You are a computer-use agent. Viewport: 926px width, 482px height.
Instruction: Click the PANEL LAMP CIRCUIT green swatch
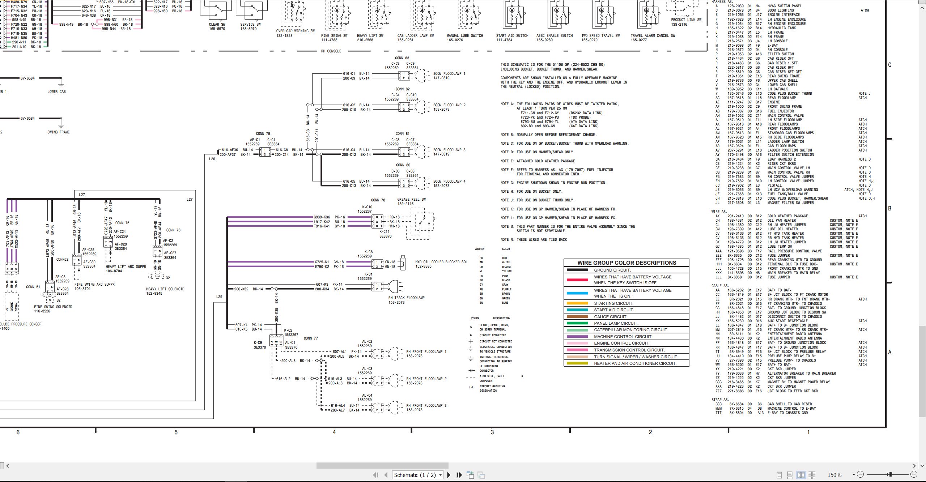(x=577, y=323)
